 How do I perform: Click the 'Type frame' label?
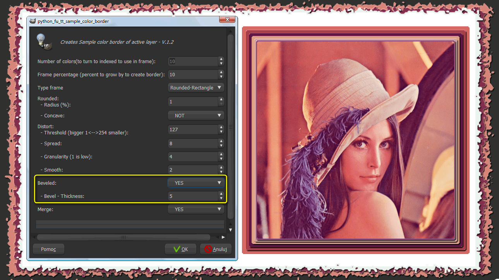point(50,88)
